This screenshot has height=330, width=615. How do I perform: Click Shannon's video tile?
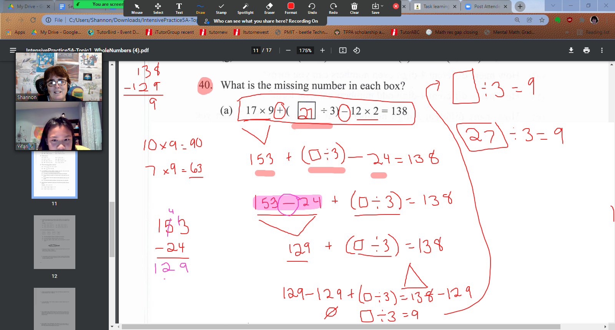point(59,77)
